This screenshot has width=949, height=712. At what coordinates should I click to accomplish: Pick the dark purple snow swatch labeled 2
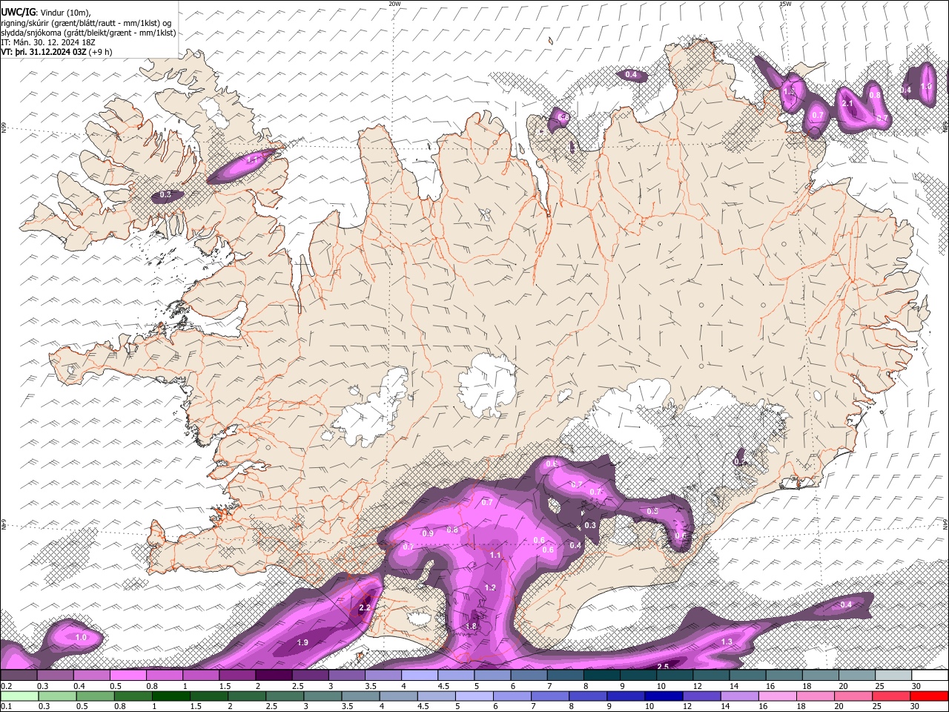click(x=274, y=675)
